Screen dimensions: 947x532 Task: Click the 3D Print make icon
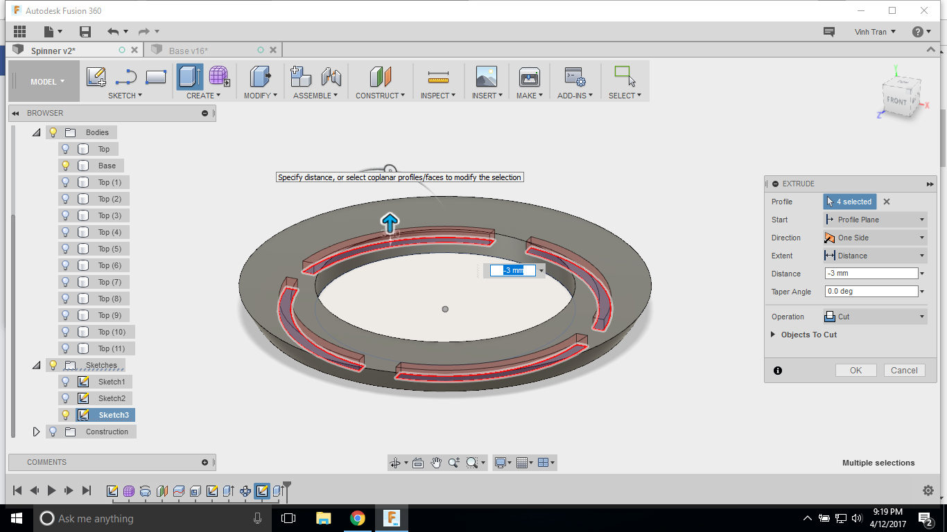point(529,77)
